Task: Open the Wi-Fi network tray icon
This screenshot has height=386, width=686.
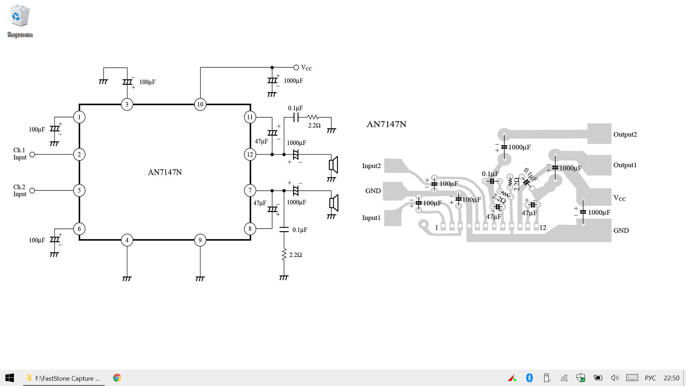Action: pos(564,378)
